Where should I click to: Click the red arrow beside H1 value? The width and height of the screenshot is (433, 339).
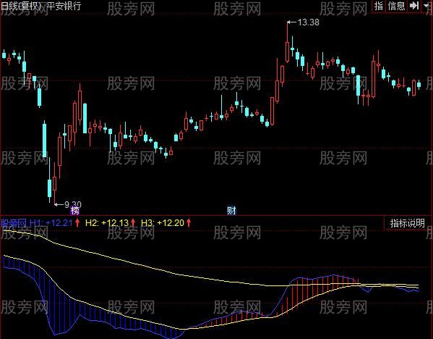pos(77,222)
